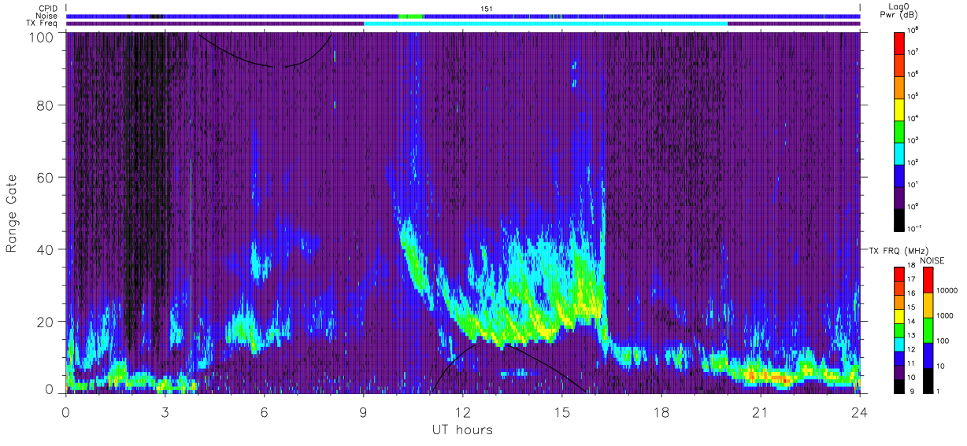Click the cyan segment of the TX FRQ colorbar
The width and height of the screenshot is (967, 446).
coord(900,343)
